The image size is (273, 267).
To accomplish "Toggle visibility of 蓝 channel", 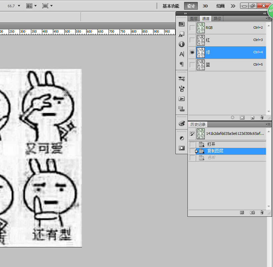I will click(x=192, y=65).
